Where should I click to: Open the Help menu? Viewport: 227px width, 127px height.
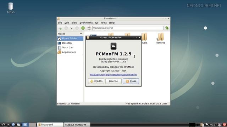click(x=112, y=23)
